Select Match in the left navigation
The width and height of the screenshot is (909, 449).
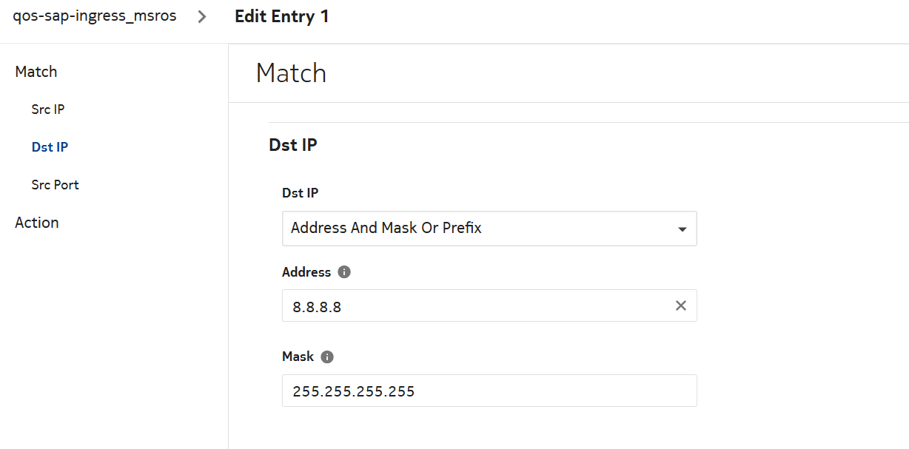36,72
